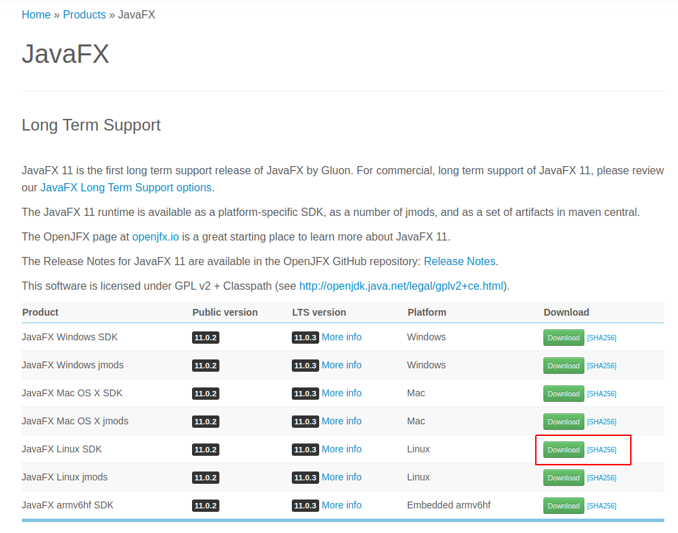Viewport: 678px width, 533px height.
Task: Open the Products breadcrumb link
Action: pos(84,15)
